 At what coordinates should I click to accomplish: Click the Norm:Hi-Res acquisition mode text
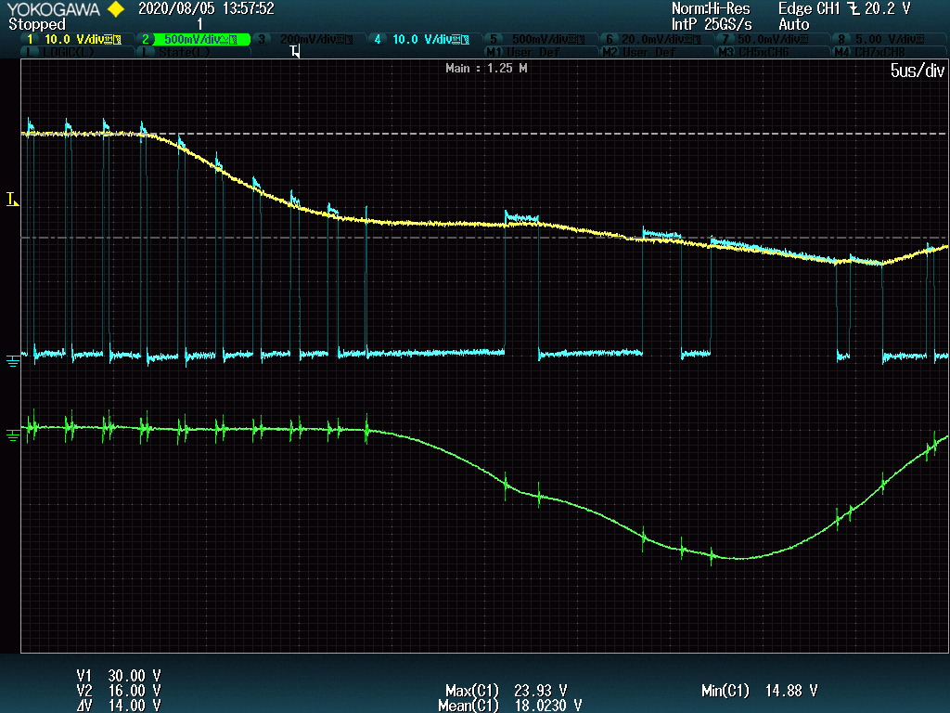(711, 8)
